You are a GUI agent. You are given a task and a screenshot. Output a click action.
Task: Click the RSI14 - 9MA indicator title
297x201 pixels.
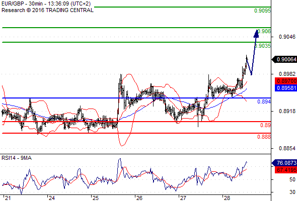pos(17,158)
